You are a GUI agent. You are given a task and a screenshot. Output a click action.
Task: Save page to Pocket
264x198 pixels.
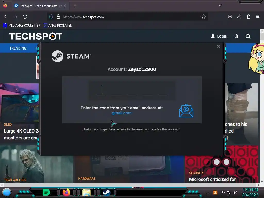pyautogui.click(x=230, y=16)
